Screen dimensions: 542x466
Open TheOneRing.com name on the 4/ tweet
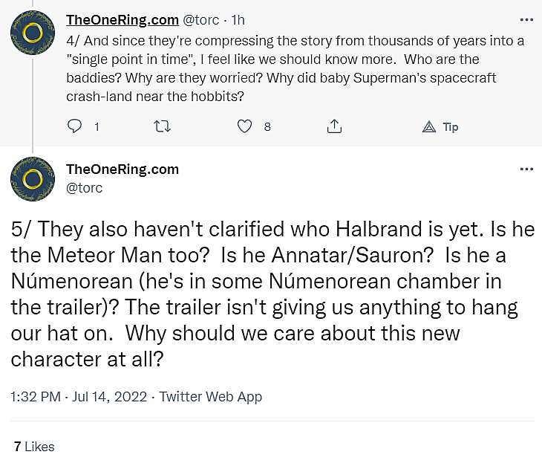(123, 20)
